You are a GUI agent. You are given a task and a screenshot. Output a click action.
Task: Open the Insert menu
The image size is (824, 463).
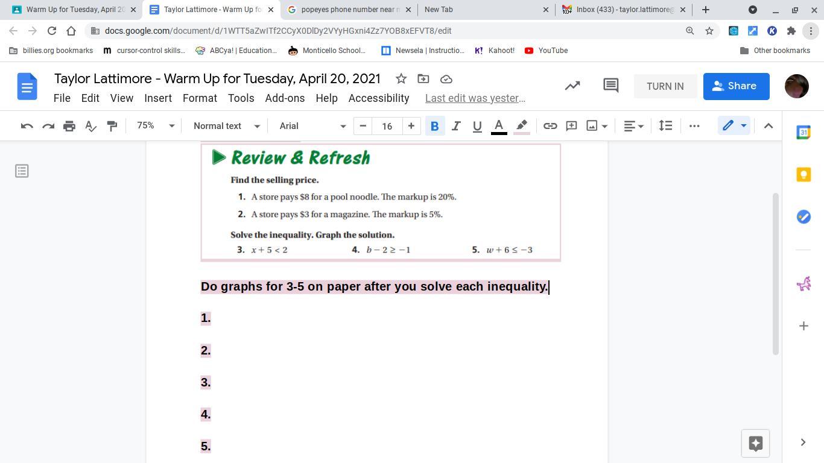(158, 98)
